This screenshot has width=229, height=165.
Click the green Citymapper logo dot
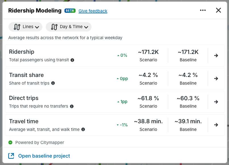click(11, 142)
